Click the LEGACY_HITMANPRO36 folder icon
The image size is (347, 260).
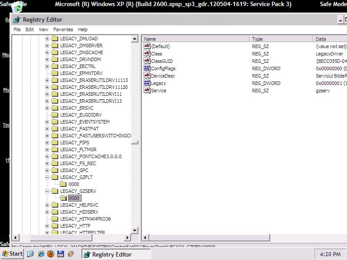[x=55, y=219]
